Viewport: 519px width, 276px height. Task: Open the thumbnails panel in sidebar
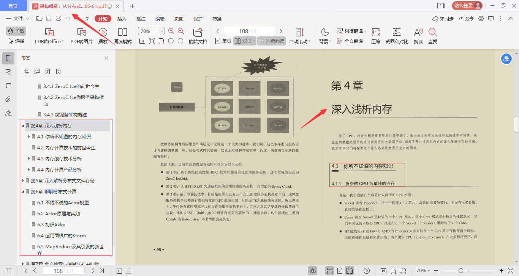point(8,72)
